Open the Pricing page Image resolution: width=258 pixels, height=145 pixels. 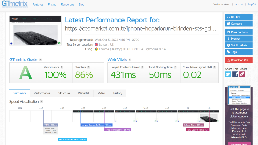(x=52, y=5)
